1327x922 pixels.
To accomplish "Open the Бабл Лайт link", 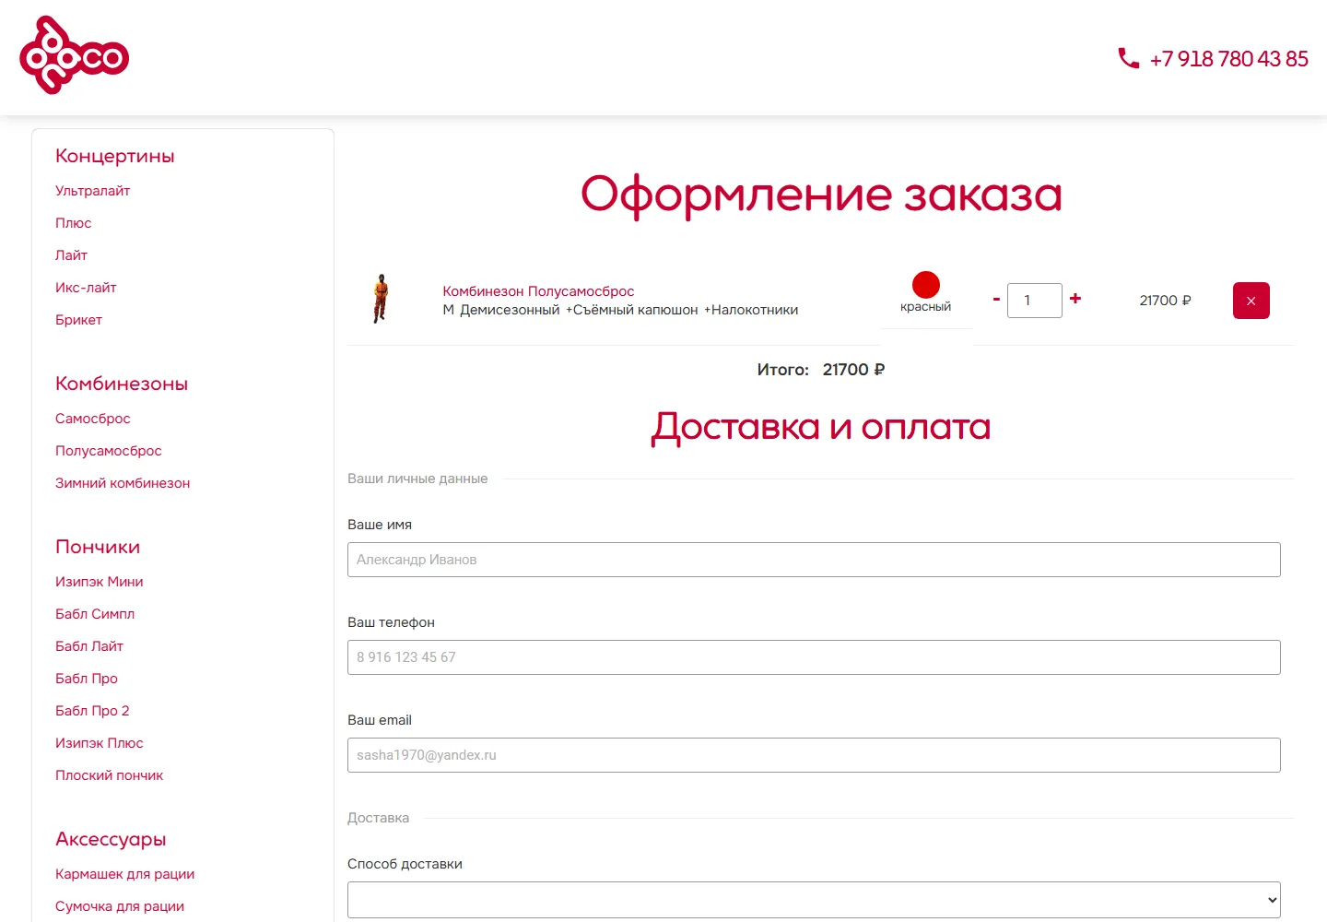I will 88,646.
